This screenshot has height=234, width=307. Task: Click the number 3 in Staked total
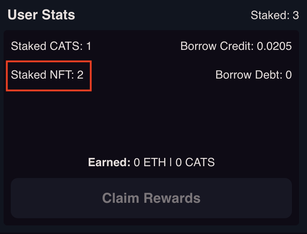click(x=296, y=15)
